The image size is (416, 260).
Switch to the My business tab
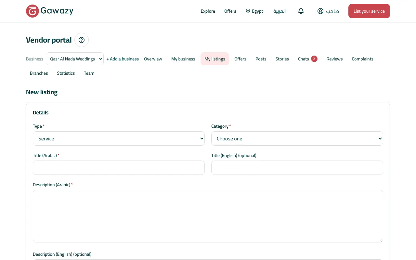tap(183, 59)
